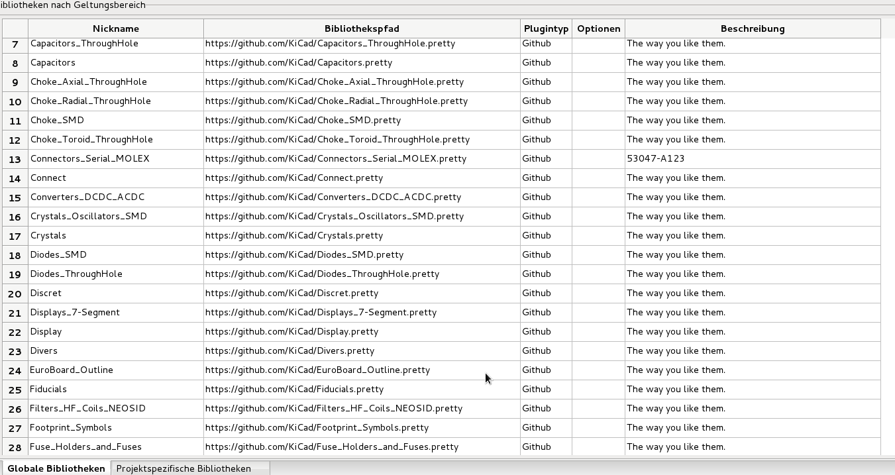The width and height of the screenshot is (895, 475).
Task: Select the Connect nickname cell
Action: 116,178
